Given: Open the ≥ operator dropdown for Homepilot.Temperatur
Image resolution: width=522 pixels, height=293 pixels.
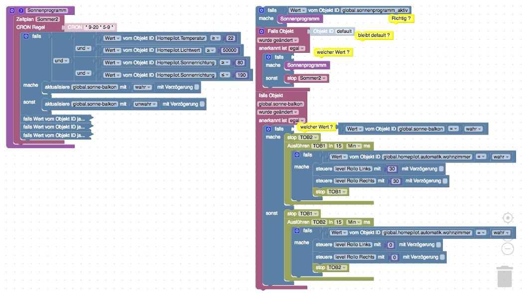Looking at the screenshot, I should tap(215, 38).
